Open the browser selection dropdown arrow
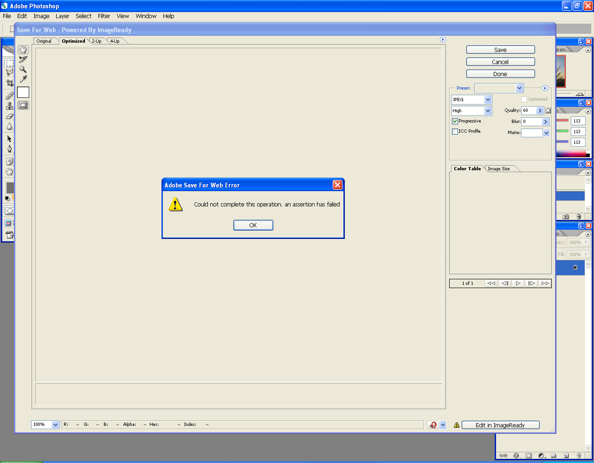The width and height of the screenshot is (594, 463). pyautogui.click(x=443, y=425)
